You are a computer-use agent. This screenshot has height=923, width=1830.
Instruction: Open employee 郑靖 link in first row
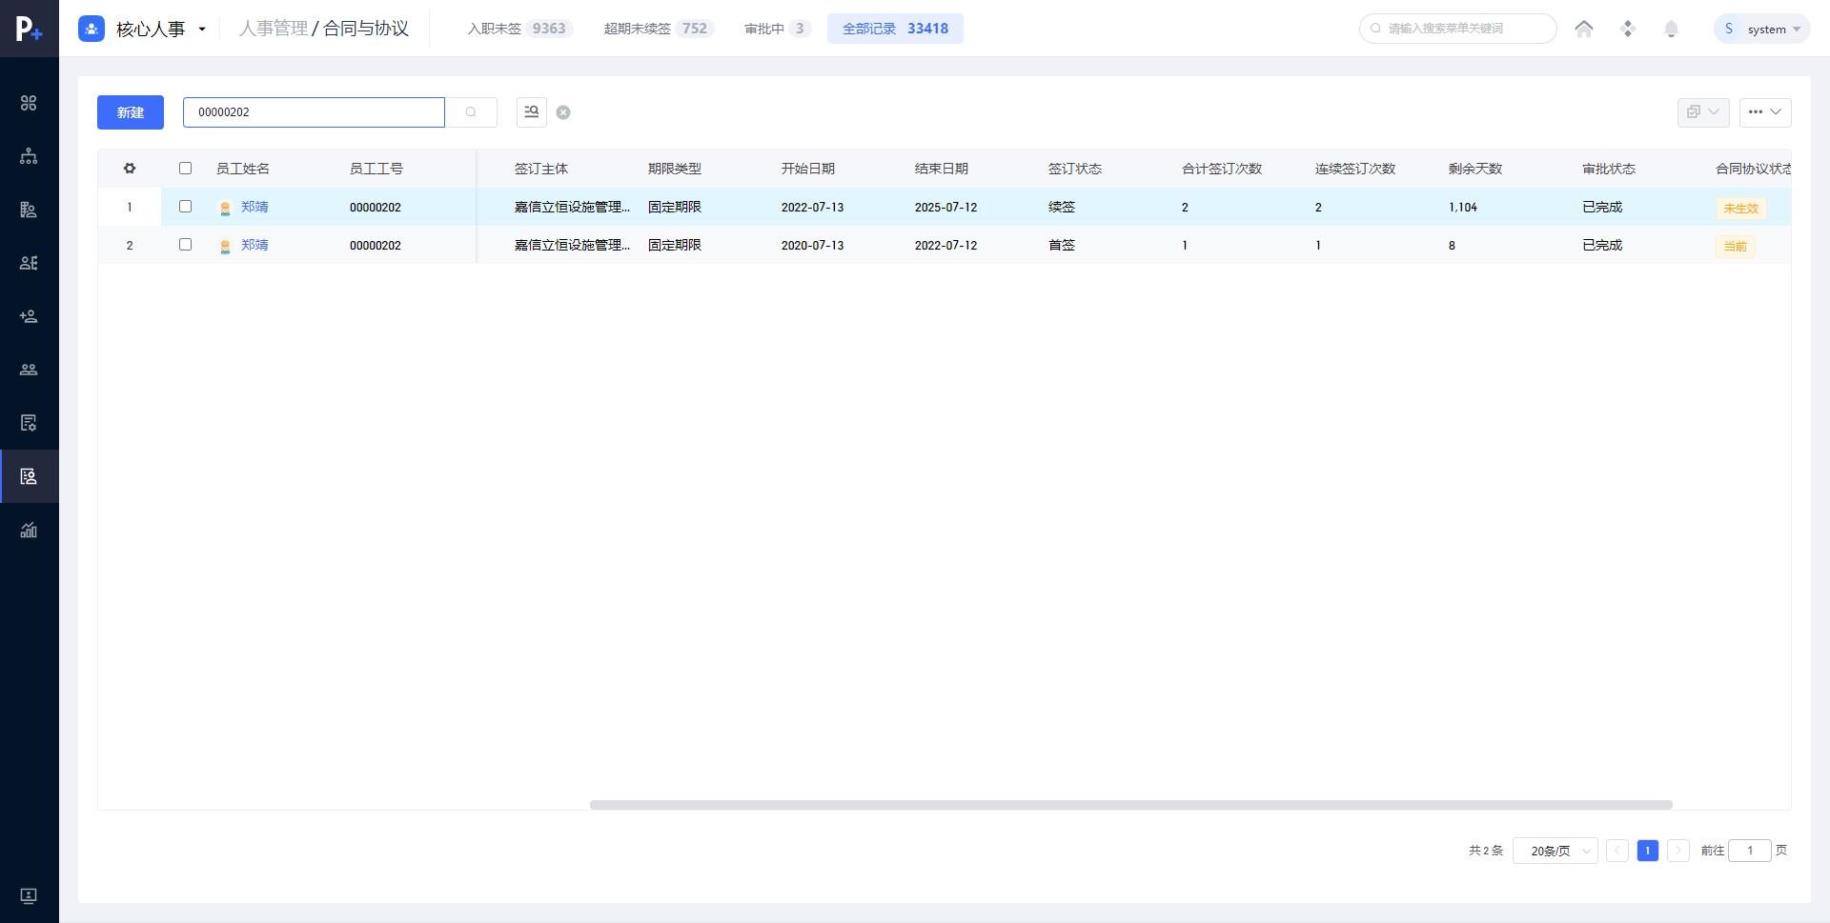pyautogui.click(x=254, y=207)
